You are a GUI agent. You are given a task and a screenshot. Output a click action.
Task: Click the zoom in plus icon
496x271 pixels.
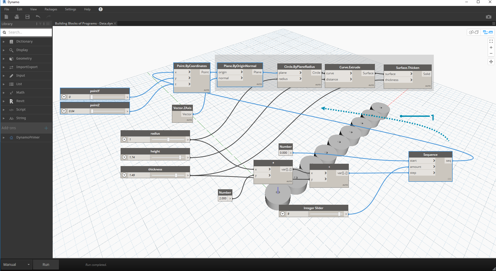point(491,47)
